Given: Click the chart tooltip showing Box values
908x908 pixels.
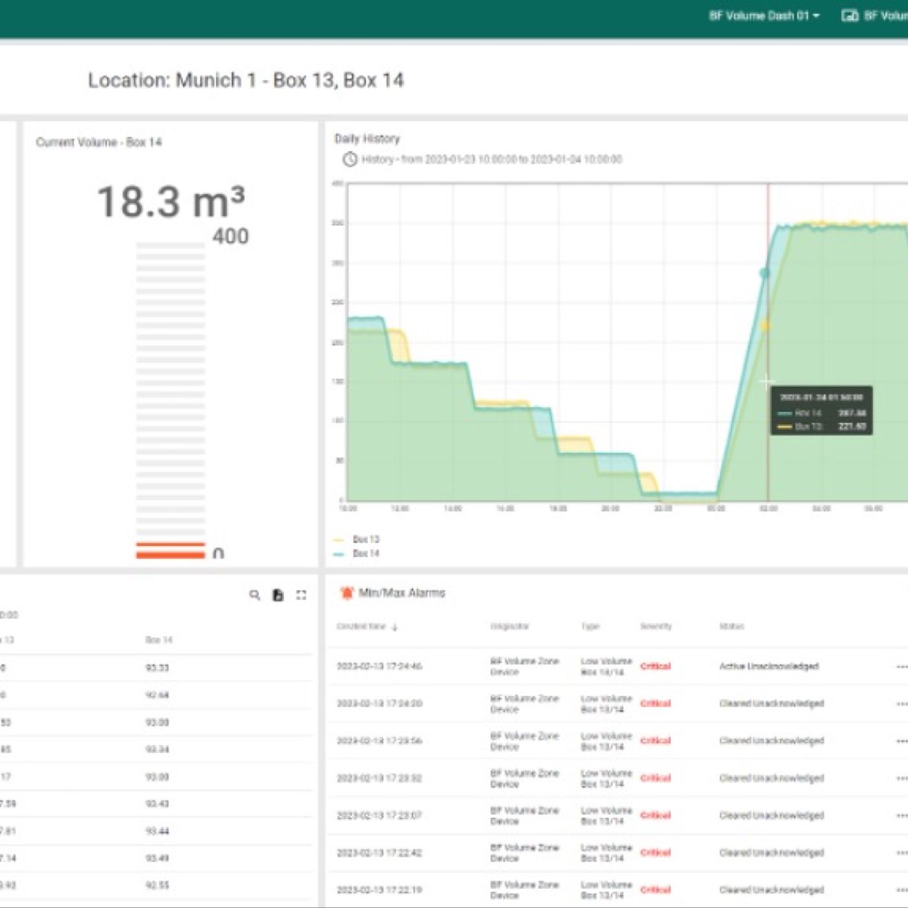Looking at the screenshot, I should point(821,411).
